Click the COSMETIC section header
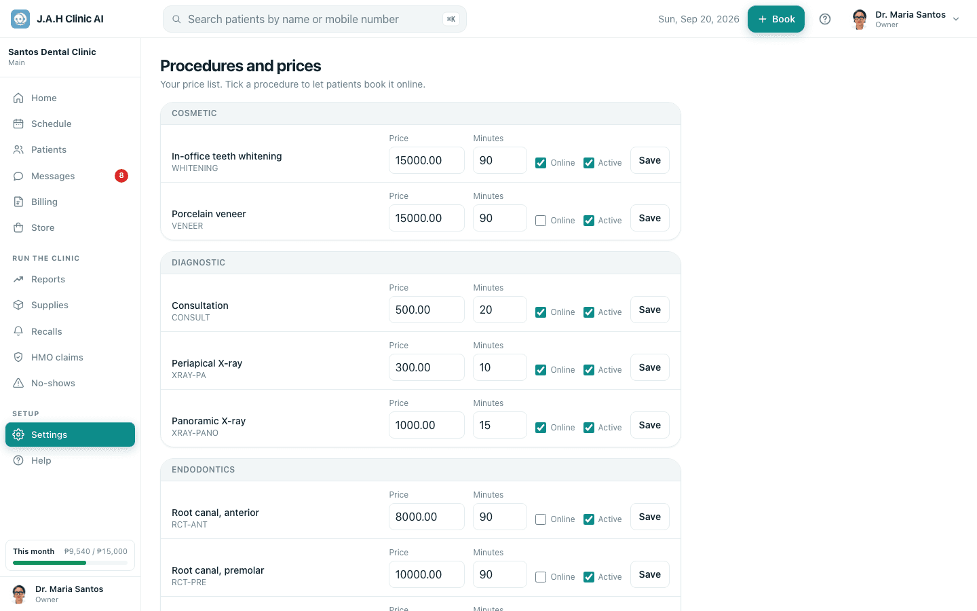 click(421, 113)
